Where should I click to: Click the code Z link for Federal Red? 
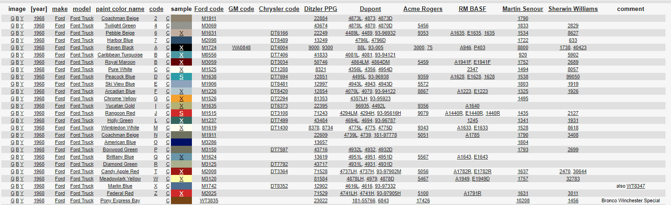pos(155,194)
